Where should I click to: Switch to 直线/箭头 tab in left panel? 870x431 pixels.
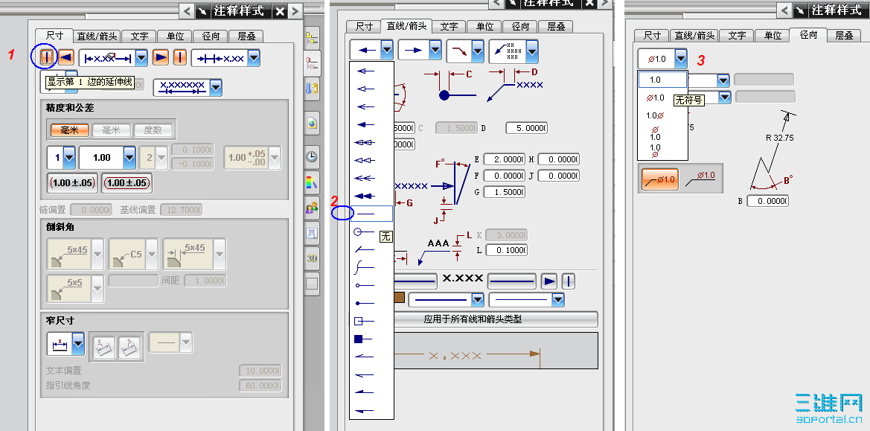pos(97,36)
